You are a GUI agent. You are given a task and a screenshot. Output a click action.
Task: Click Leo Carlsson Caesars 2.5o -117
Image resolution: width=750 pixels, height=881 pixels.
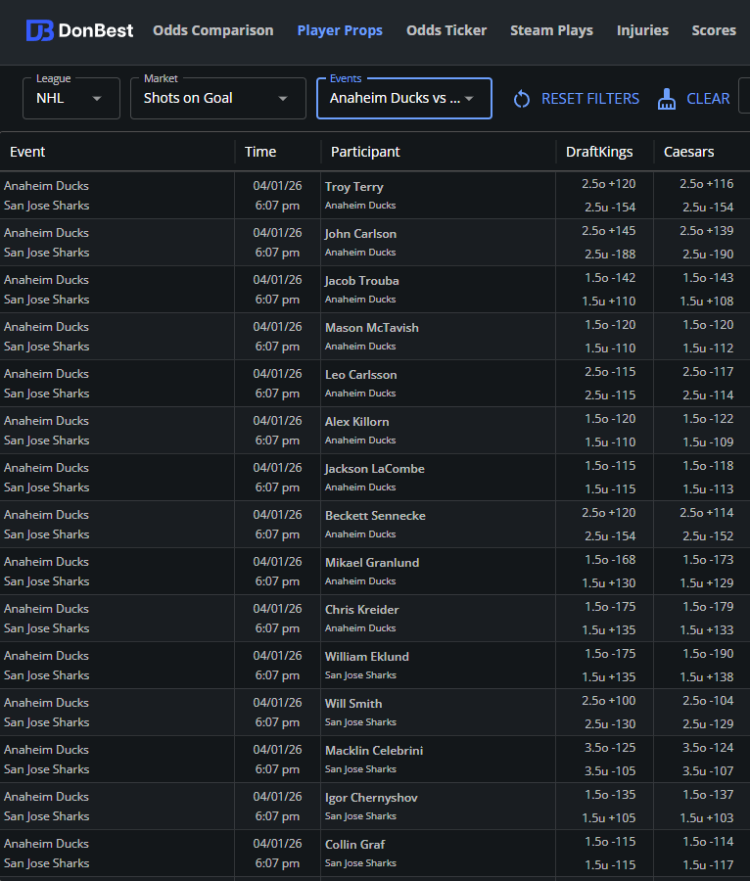[706, 372]
